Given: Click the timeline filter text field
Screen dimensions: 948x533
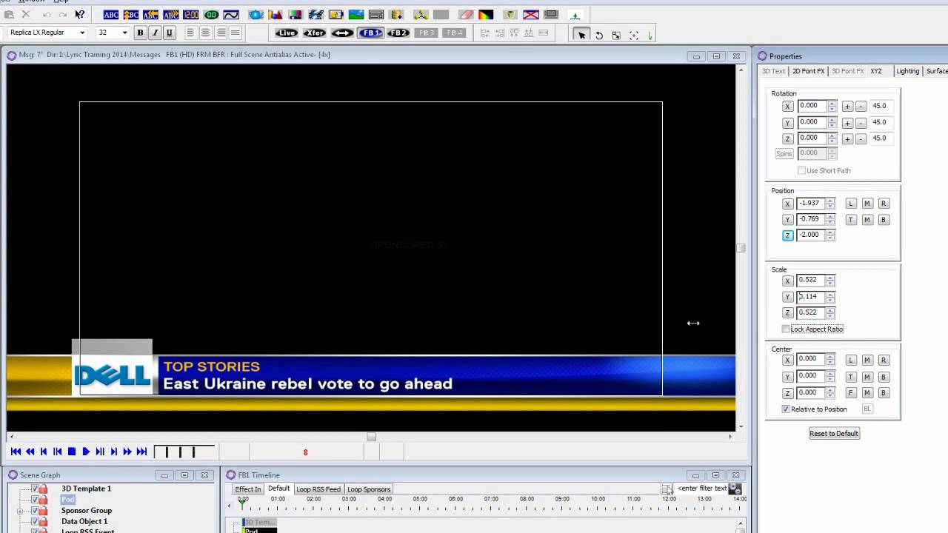Looking at the screenshot, I should pos(702,489).
